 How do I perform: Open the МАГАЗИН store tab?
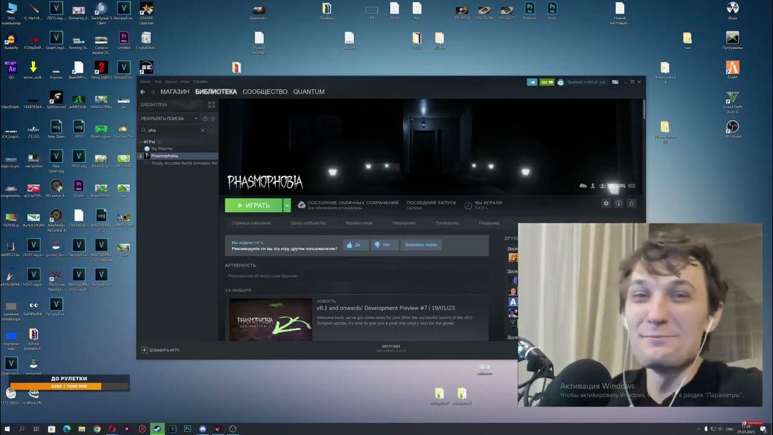coord(175,92)
